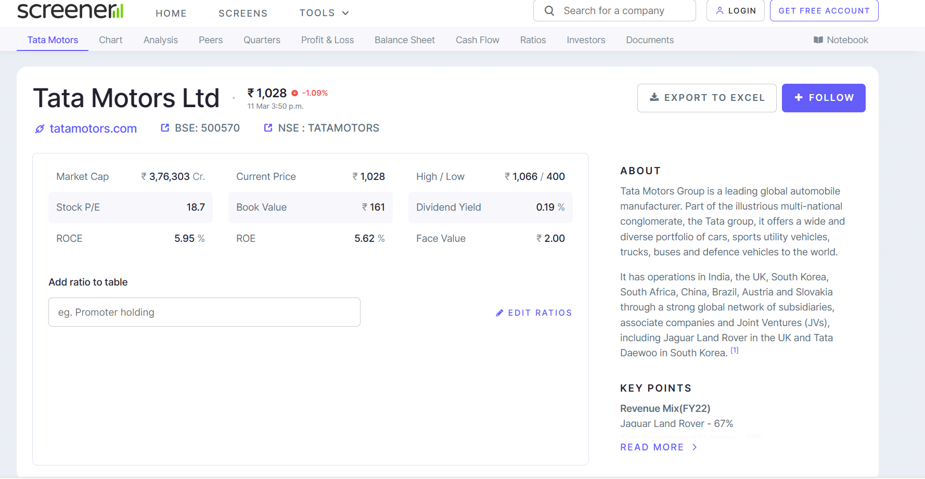Click the Export to Excel button
Screen dimensions: 925x479
coord(707,98)
